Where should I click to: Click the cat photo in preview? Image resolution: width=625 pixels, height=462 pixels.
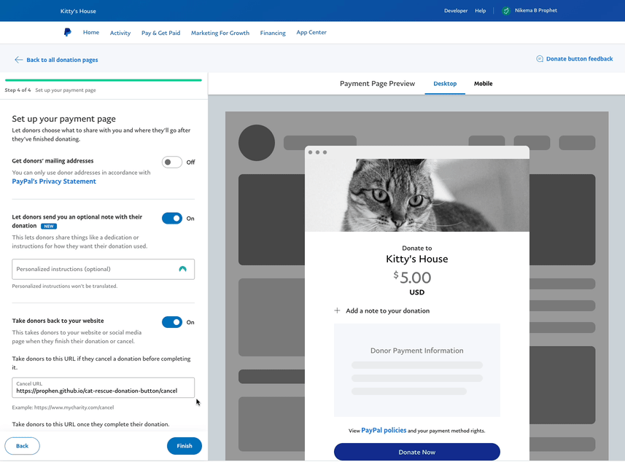417,195
